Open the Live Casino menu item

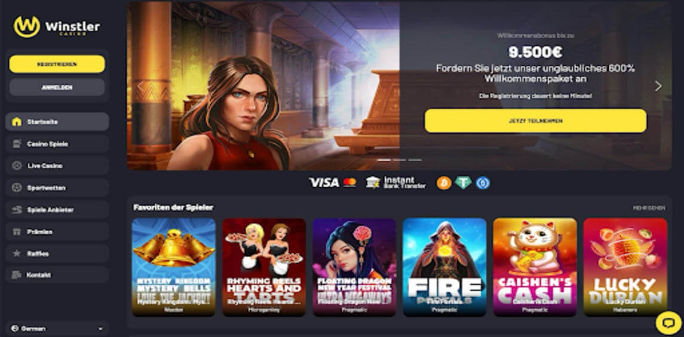[x=57, y=166]
